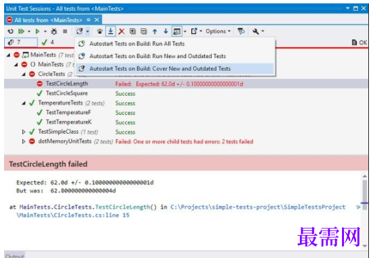The width and height of the screenshot is (373, 258).
Task: Click the MainTests project row label
Action: tap(43, 55)
